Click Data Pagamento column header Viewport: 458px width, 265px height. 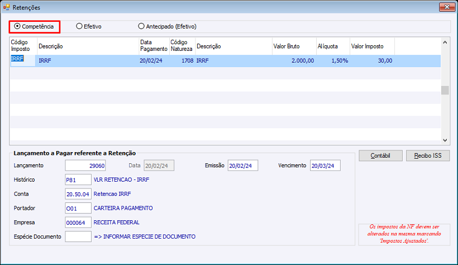tap(154, 46)
